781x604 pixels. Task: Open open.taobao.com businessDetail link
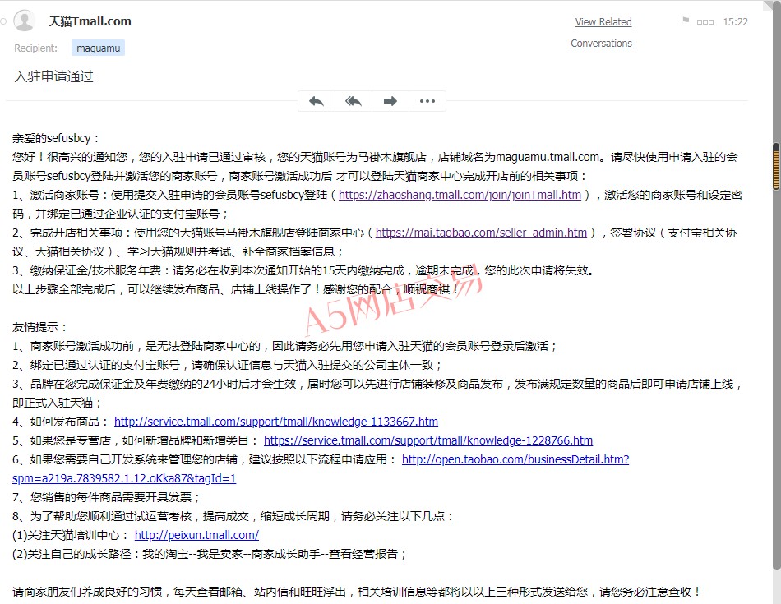(515, 459)
